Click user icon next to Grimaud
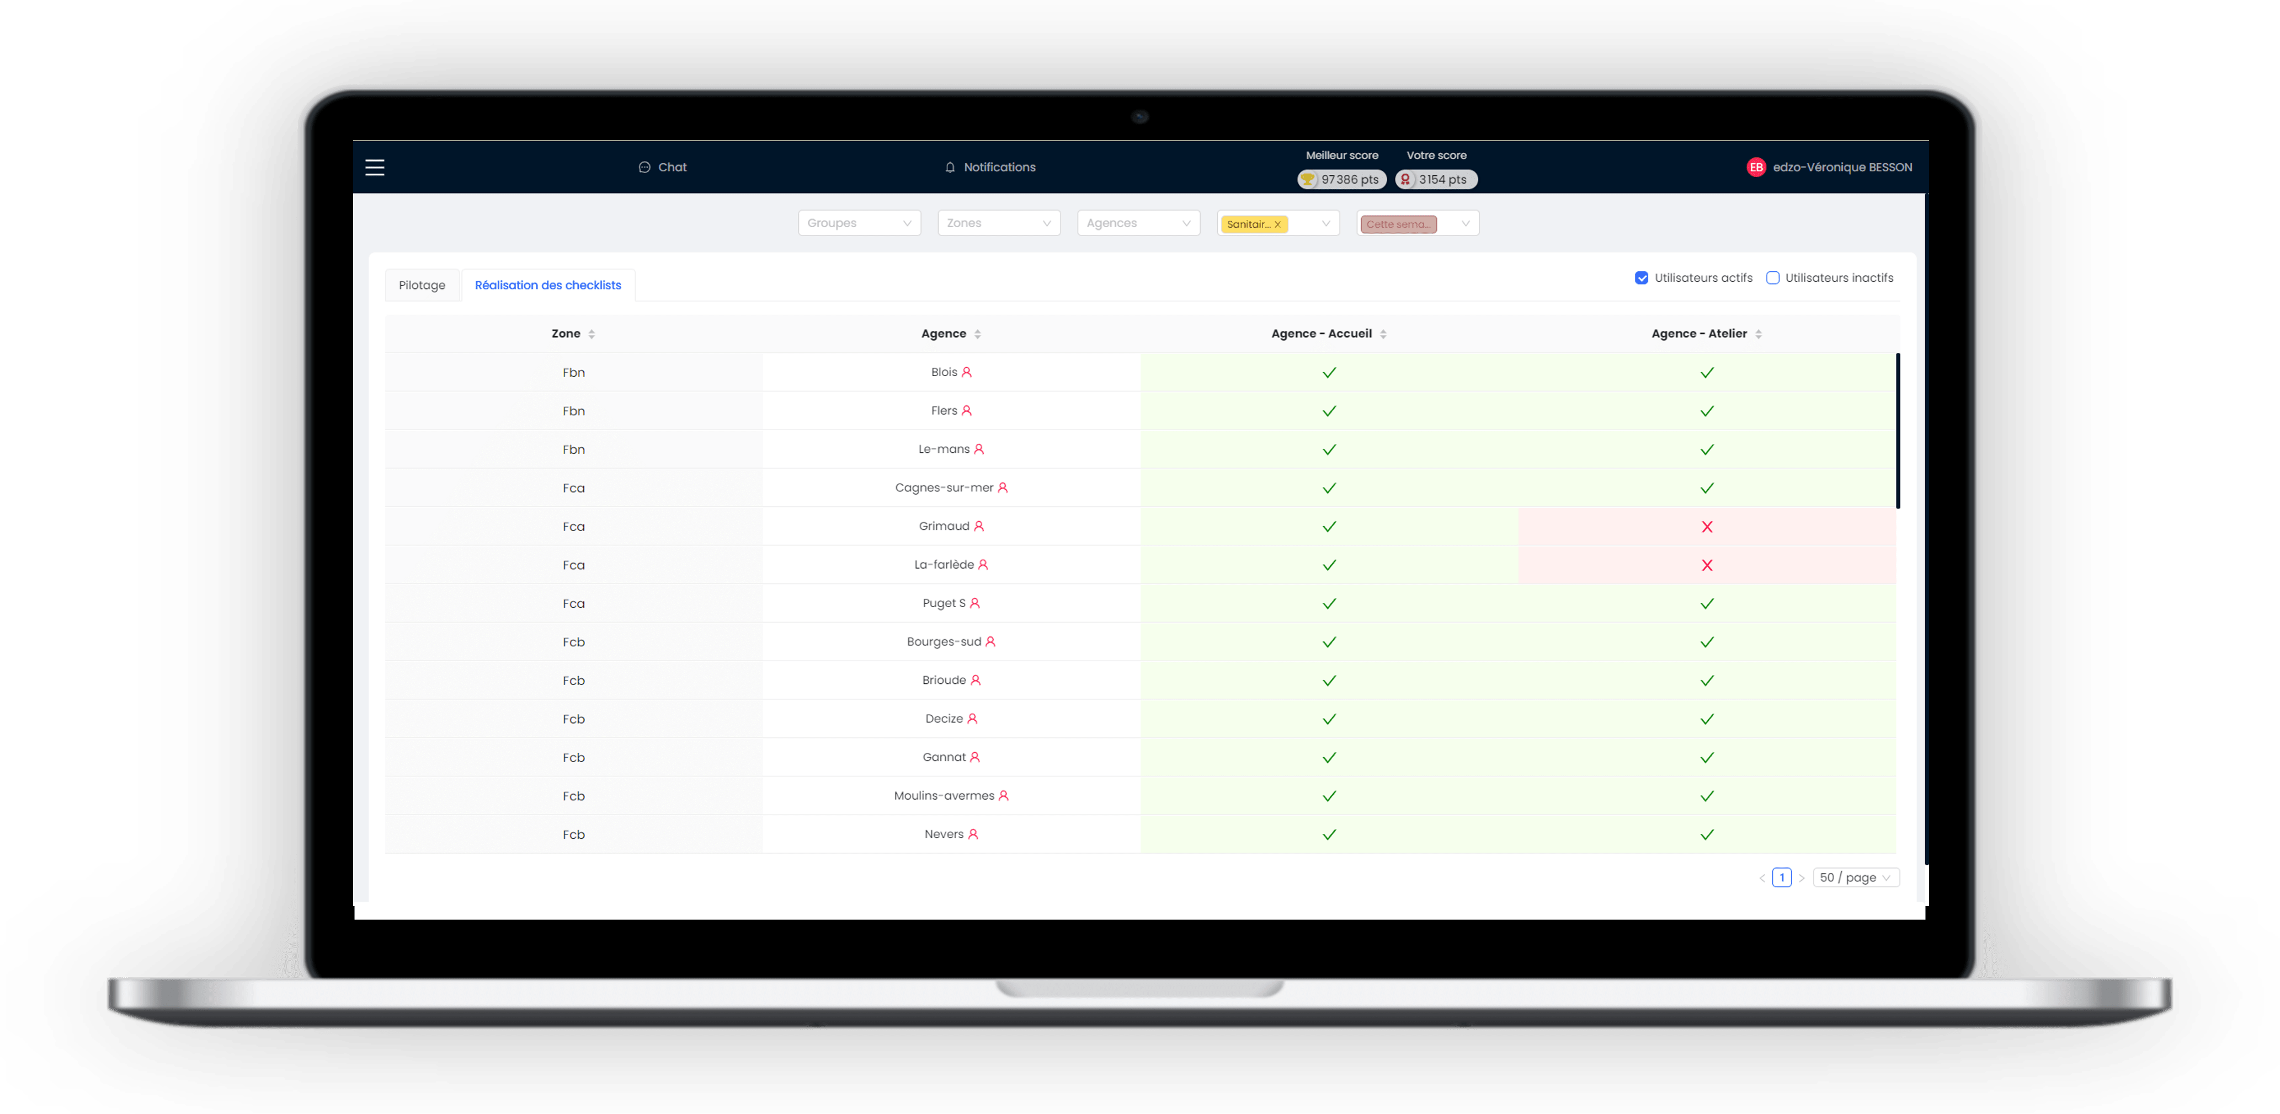Image resolution: width=2280 pixels, height=1114 pixels. click(979, 527)
